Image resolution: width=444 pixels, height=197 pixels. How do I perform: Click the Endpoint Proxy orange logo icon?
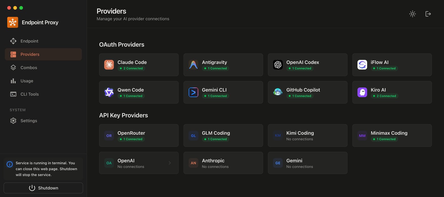pyautogui.click(x=13, y=22)
